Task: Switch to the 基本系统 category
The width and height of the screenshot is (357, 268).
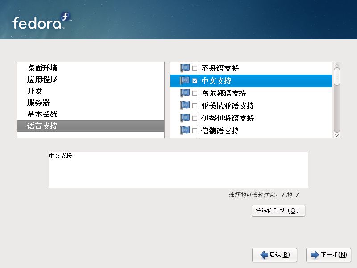Action: point(91,114)
